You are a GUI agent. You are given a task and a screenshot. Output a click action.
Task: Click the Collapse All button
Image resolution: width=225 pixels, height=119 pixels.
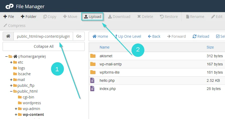pyautogui.click(x=44, y=46)
